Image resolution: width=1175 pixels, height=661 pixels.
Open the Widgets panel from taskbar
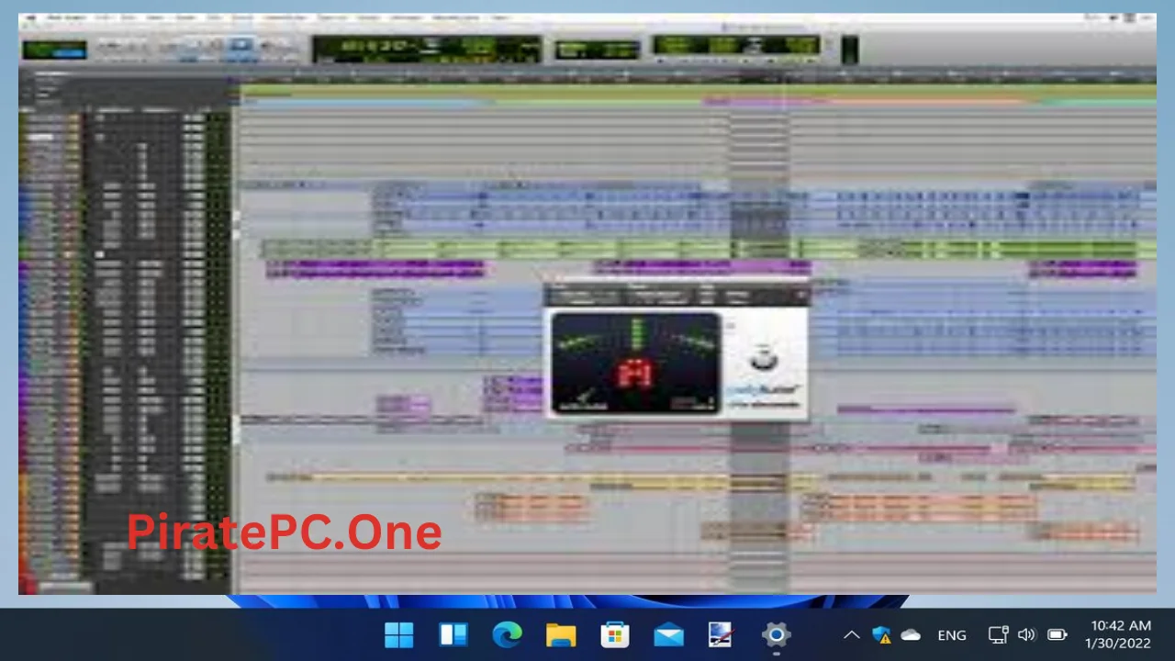[453, 634]
